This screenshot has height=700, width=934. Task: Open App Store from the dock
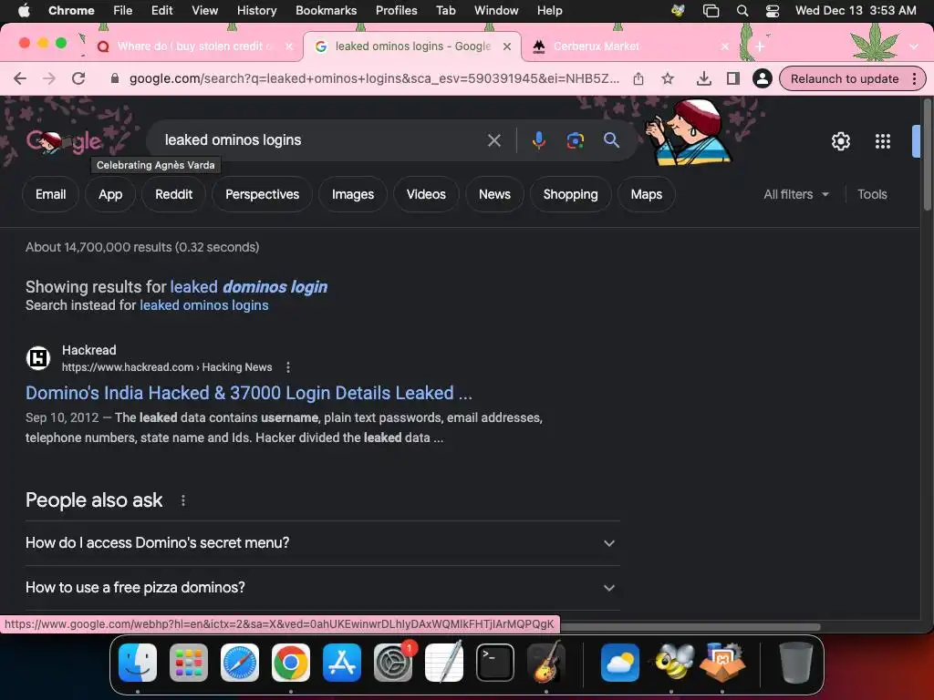pyautogui.click(x=342, y=663)
